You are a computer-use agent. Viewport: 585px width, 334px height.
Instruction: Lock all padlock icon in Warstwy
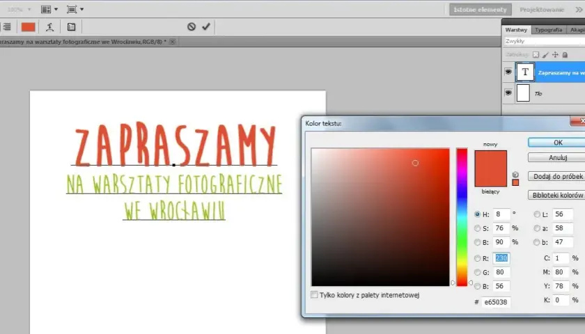click(x=565, y=55)
